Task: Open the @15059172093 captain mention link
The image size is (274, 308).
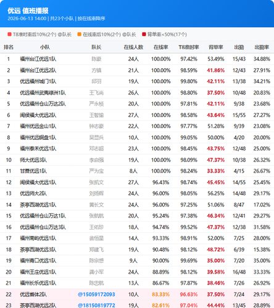Action: click(96, 294)
